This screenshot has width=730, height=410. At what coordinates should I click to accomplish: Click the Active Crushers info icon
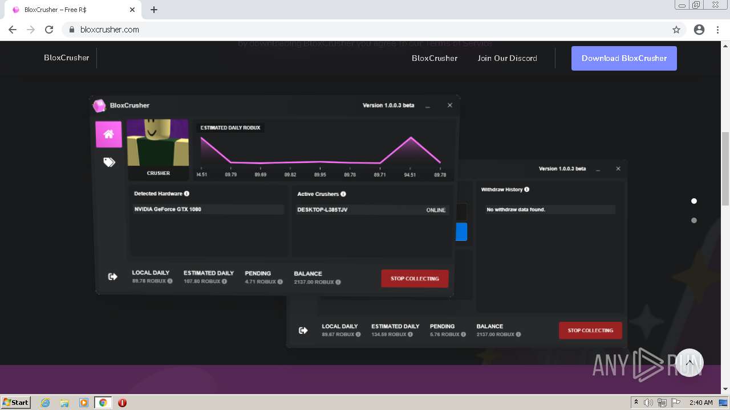(343, 194)
